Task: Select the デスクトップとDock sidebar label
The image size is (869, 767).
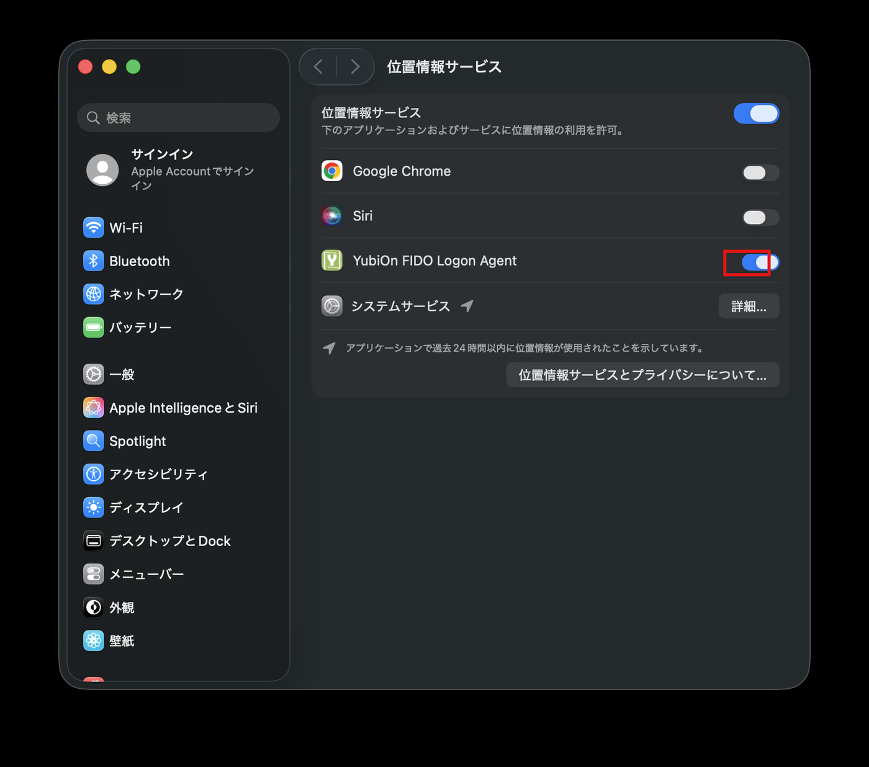Action: pyautogui.click(x=170, y=541)
